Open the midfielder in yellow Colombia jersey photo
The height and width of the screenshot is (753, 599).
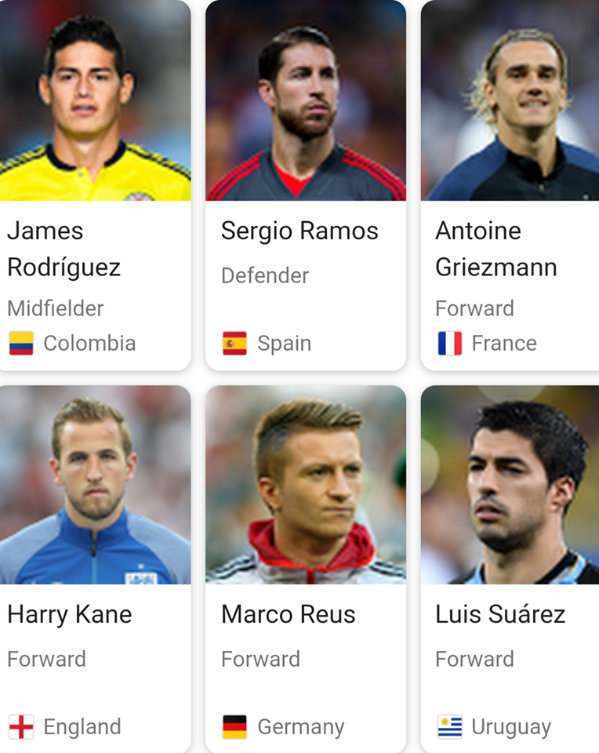click(95, 100)
